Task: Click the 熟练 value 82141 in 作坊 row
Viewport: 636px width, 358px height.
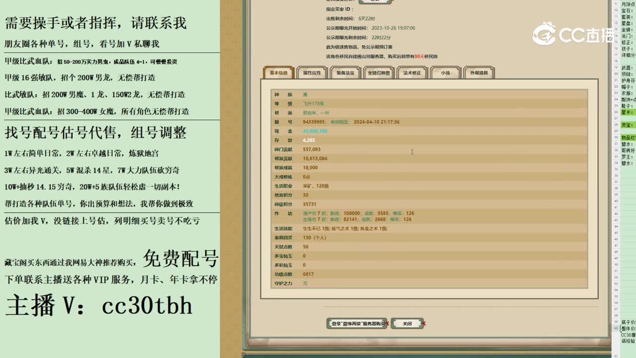Action: click(351, 219)
